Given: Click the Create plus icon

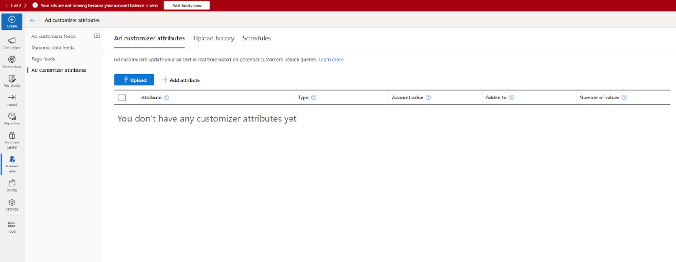Looking at the screenshot, I should click(12, 20).
